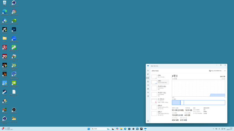Image resolution: width=234 pixels, height=131 pixels.
Task: Open Task View from taskbar
Action: point(113,129)
